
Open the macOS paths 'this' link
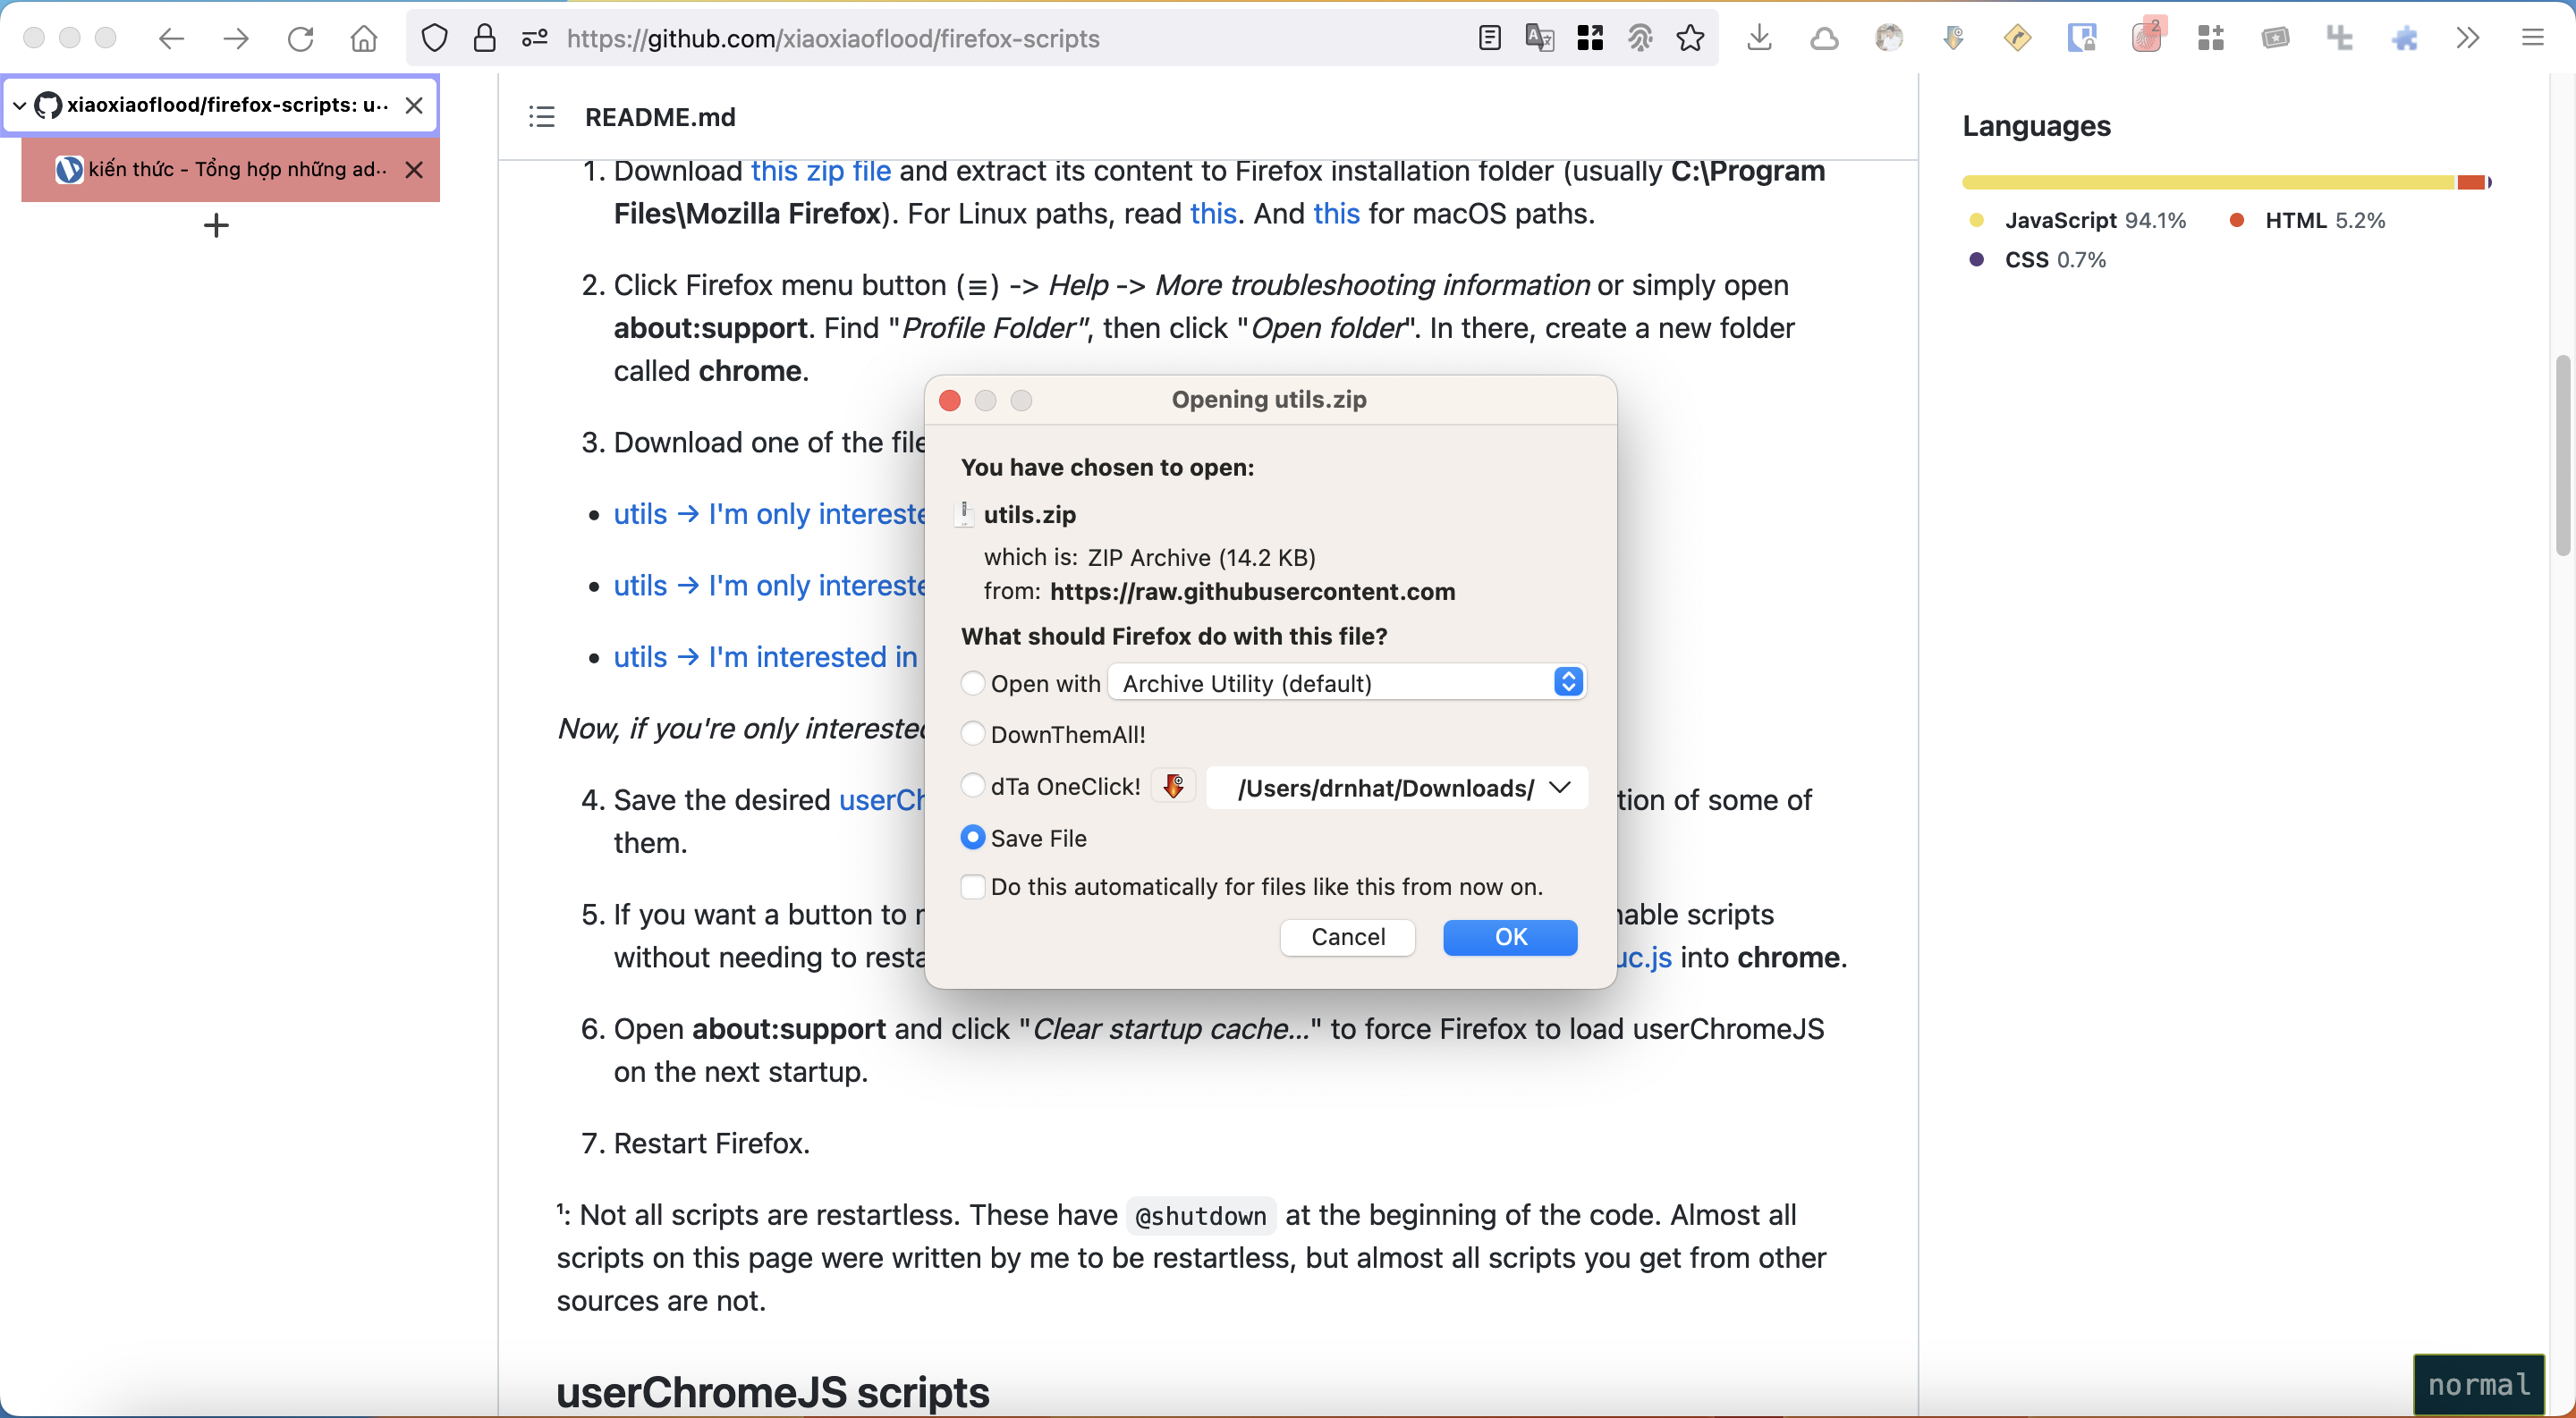click(1336, 214)
